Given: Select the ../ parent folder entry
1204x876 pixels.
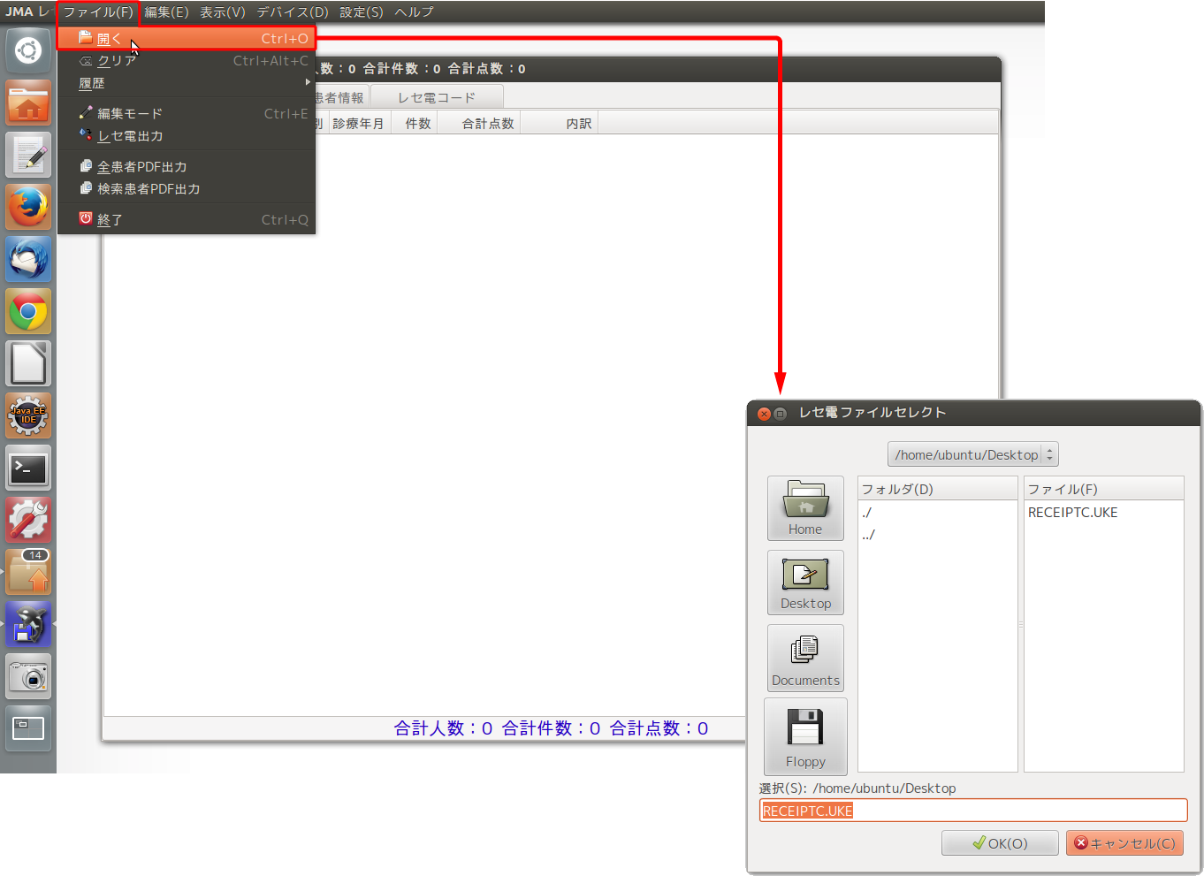Looking at the screenshot, I should (x=938, y=535).
